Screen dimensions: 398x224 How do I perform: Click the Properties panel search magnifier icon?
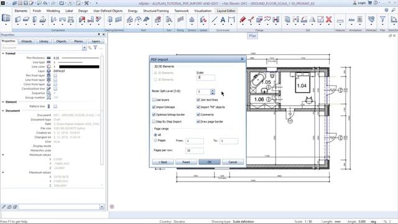90,47
